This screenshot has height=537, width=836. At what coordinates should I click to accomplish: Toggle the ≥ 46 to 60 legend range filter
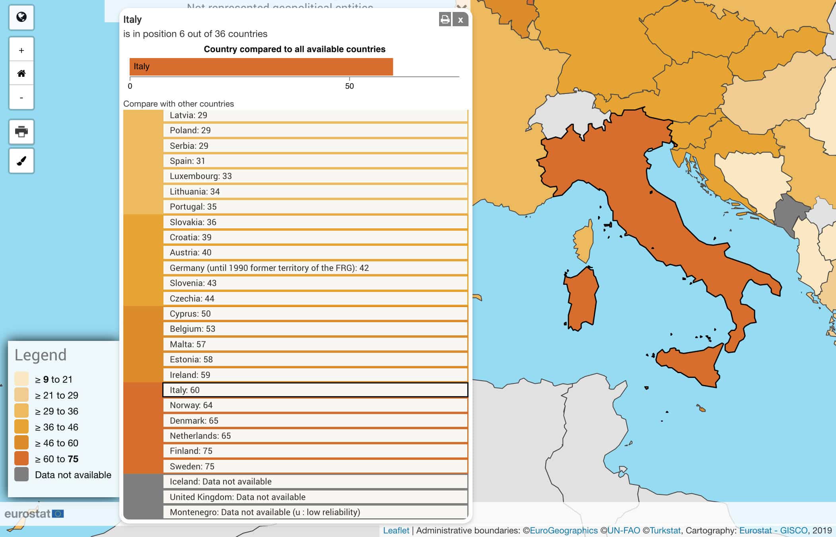pyautogui.click(x=22, y=442)
